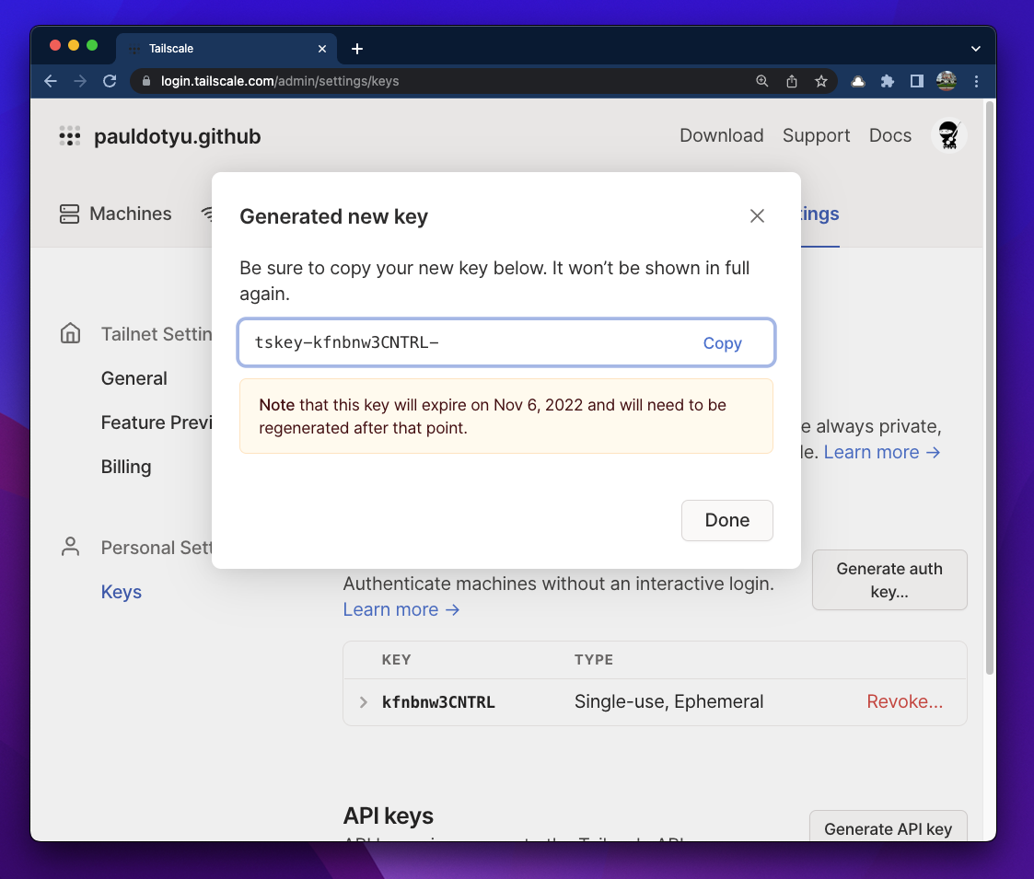Select Keys in the sidebar
Viewport: 1034px width, 879px height.
pos(122,592)
